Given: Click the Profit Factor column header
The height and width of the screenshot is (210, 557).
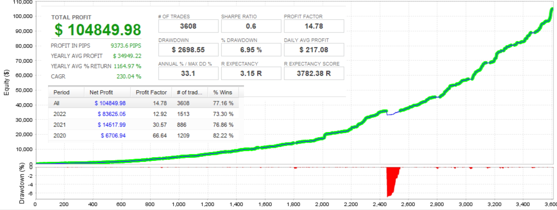Looking at the screenshot, I should [x=151, y=92].
